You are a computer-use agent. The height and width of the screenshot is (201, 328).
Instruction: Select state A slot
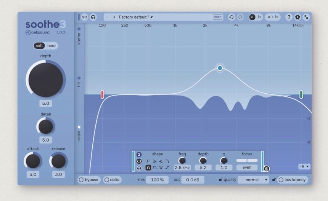[252, 17]
